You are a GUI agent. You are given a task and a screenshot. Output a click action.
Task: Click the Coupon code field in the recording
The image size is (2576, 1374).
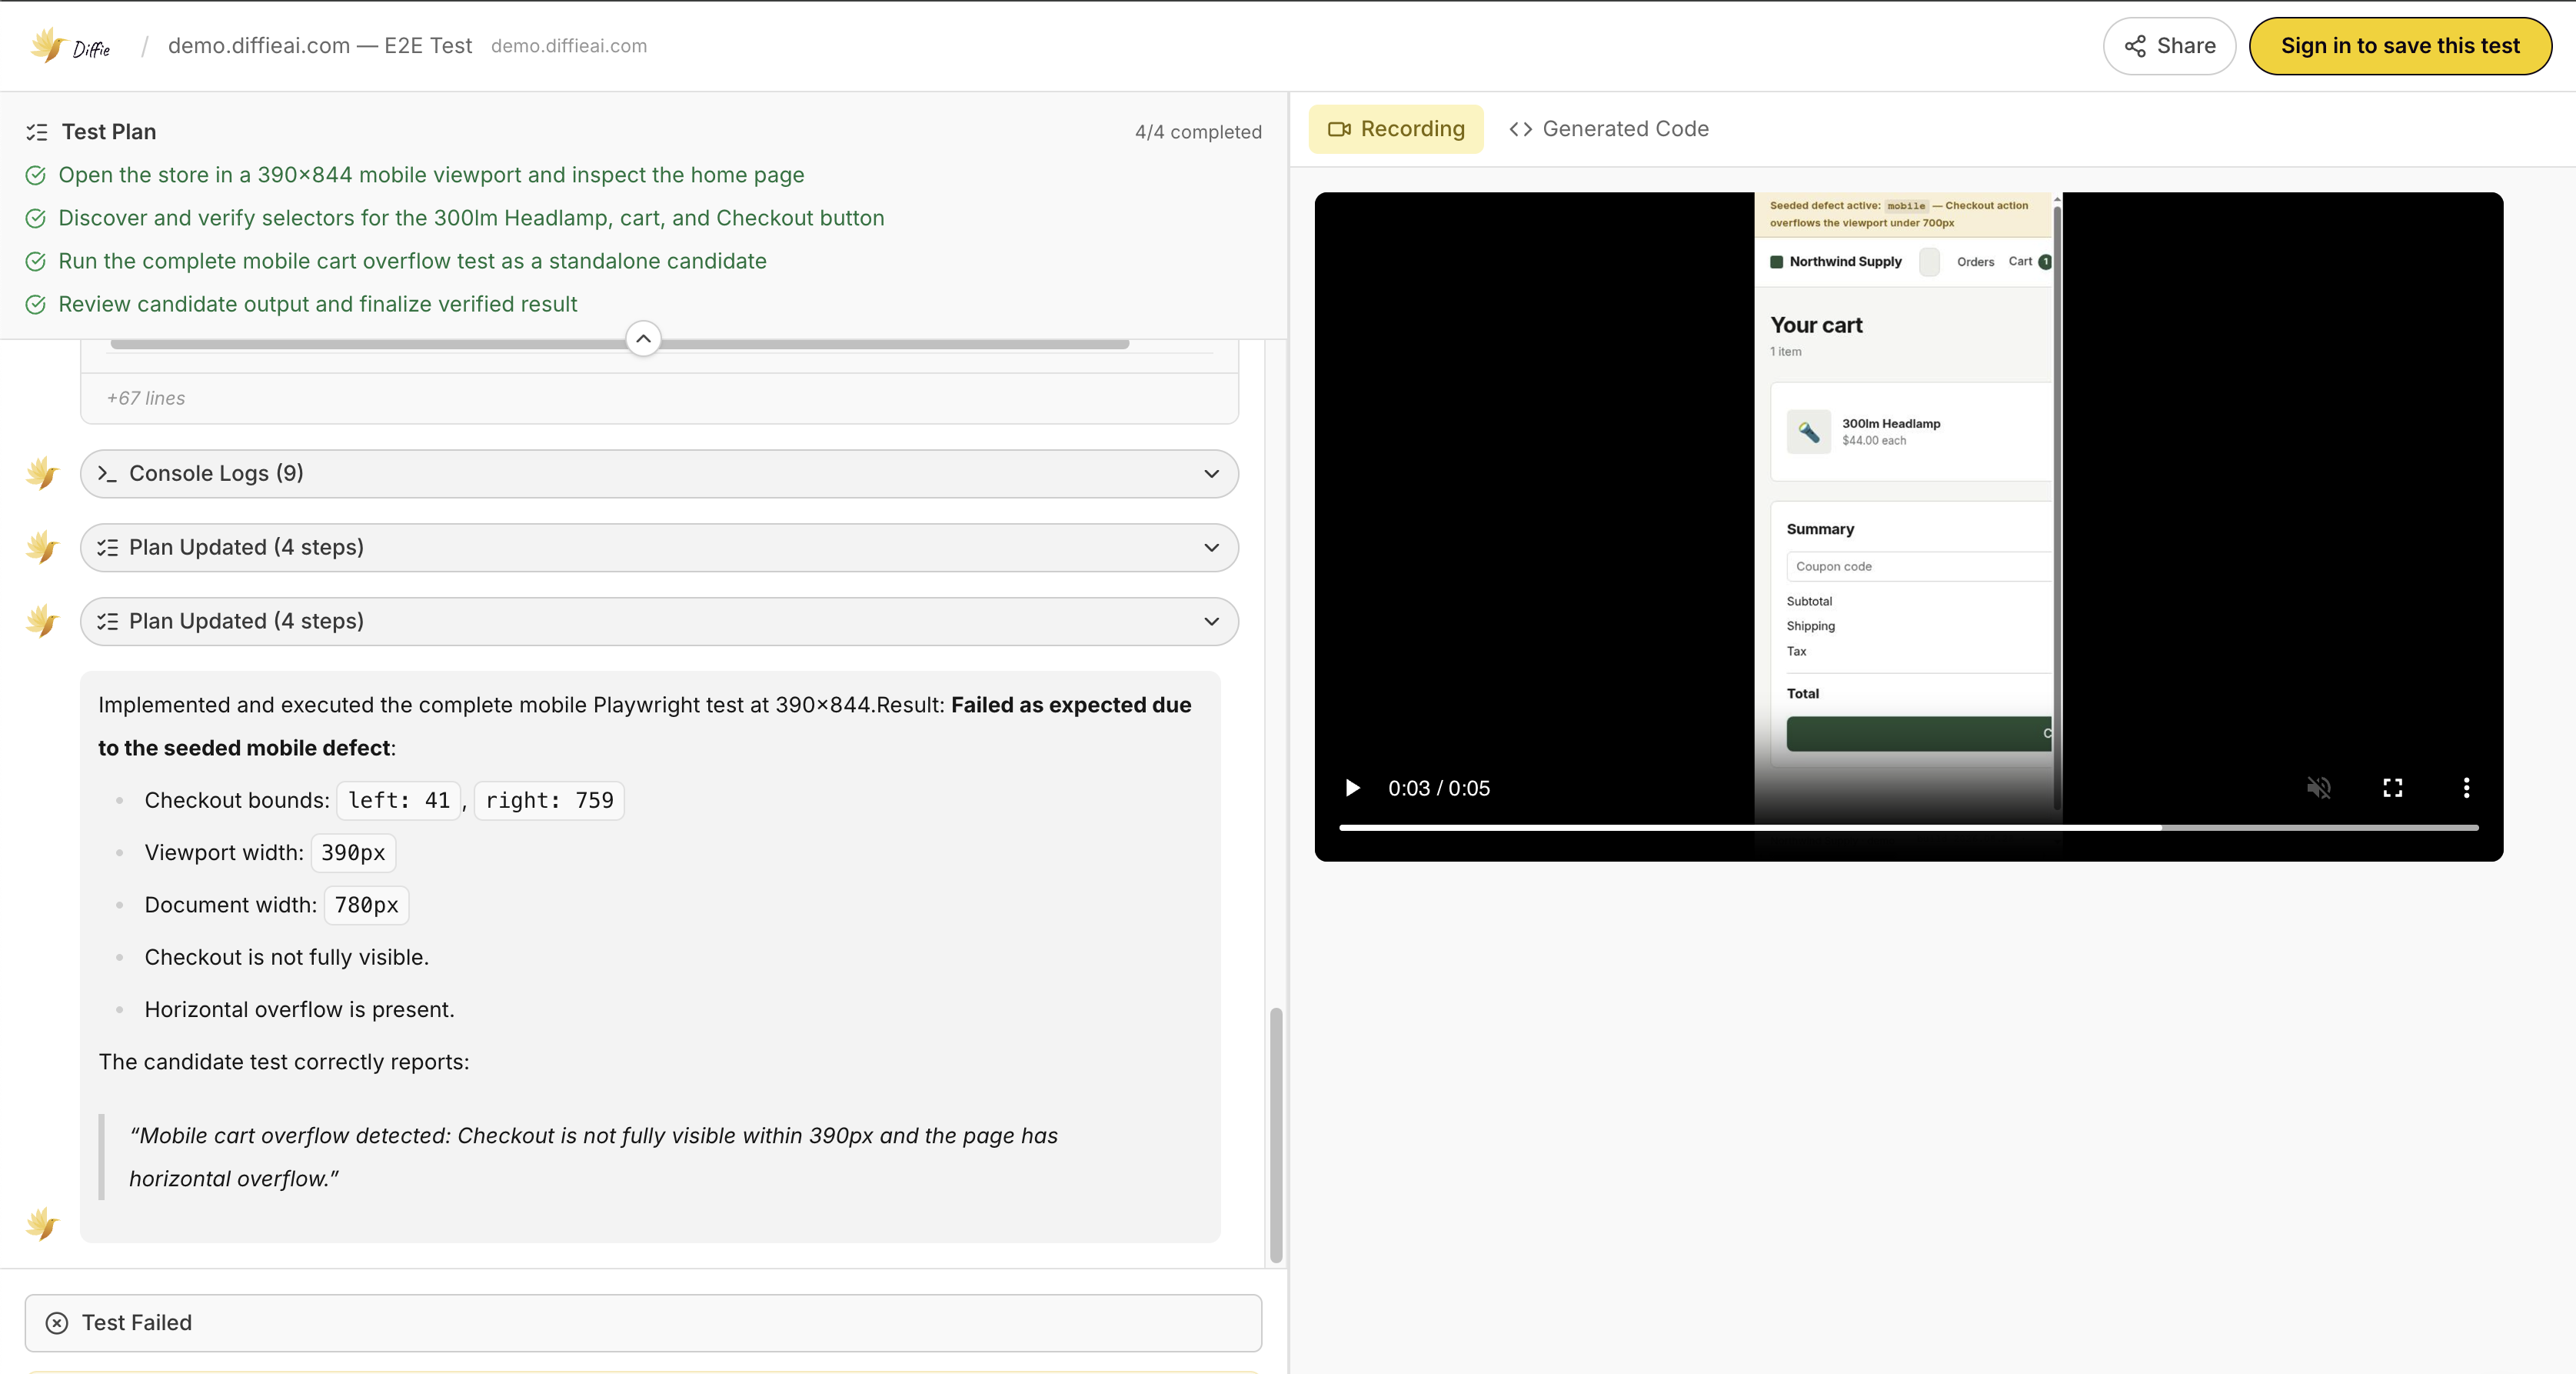tap(1918, 566)
